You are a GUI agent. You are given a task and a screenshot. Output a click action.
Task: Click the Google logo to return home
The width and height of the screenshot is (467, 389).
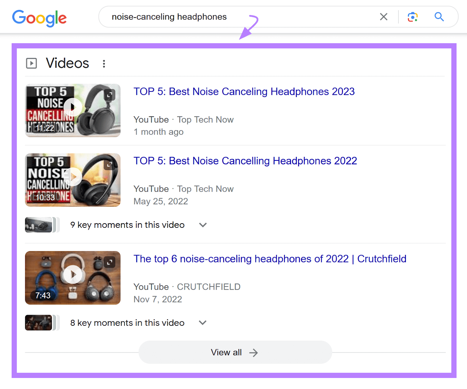[x=39, y=17]
